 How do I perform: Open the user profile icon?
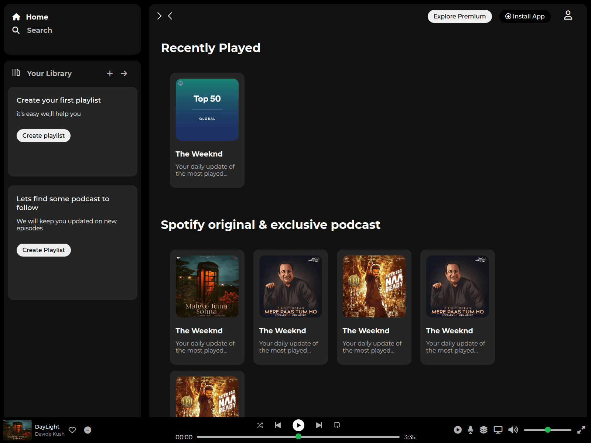tap(568, 15)
